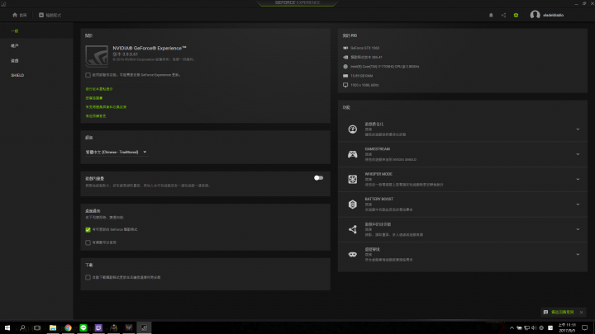The height and width of the screenshot is (334, 595).
Task: Open File Explorer from the taskbar
Action: pyautogui.click(x=53, y=328)
